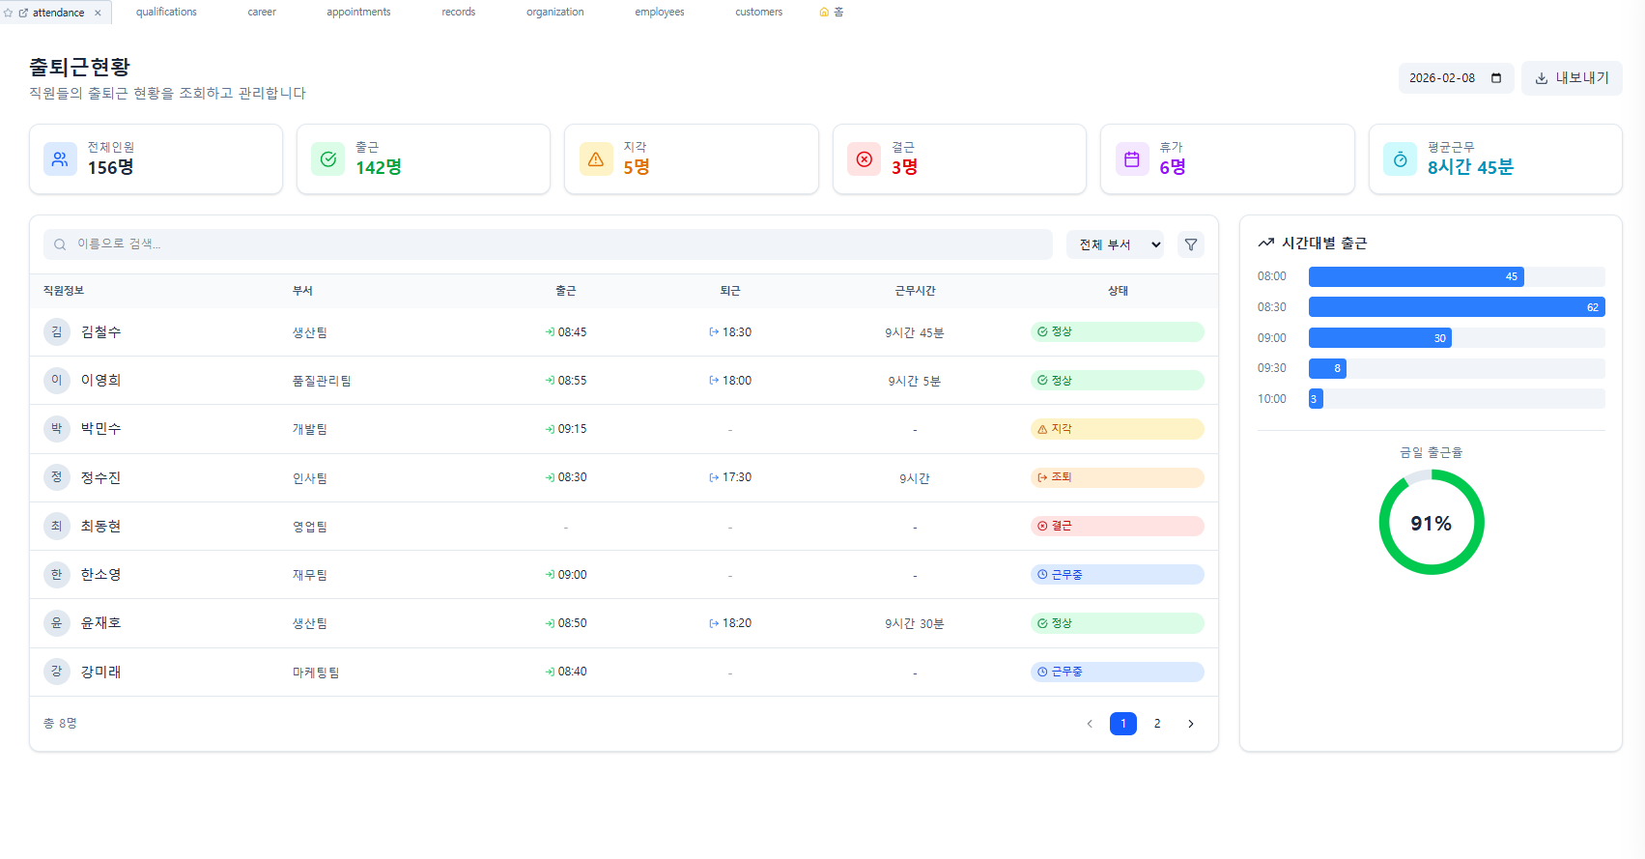Click the 결근 red X icon
This screenshot has height=859, width=1645.
[x=864, y=159]
